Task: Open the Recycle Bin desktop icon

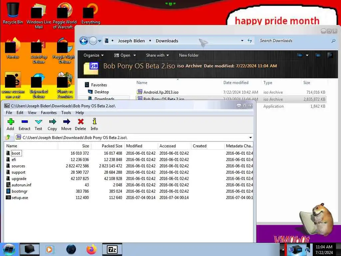Action: (x=13, y=13)
